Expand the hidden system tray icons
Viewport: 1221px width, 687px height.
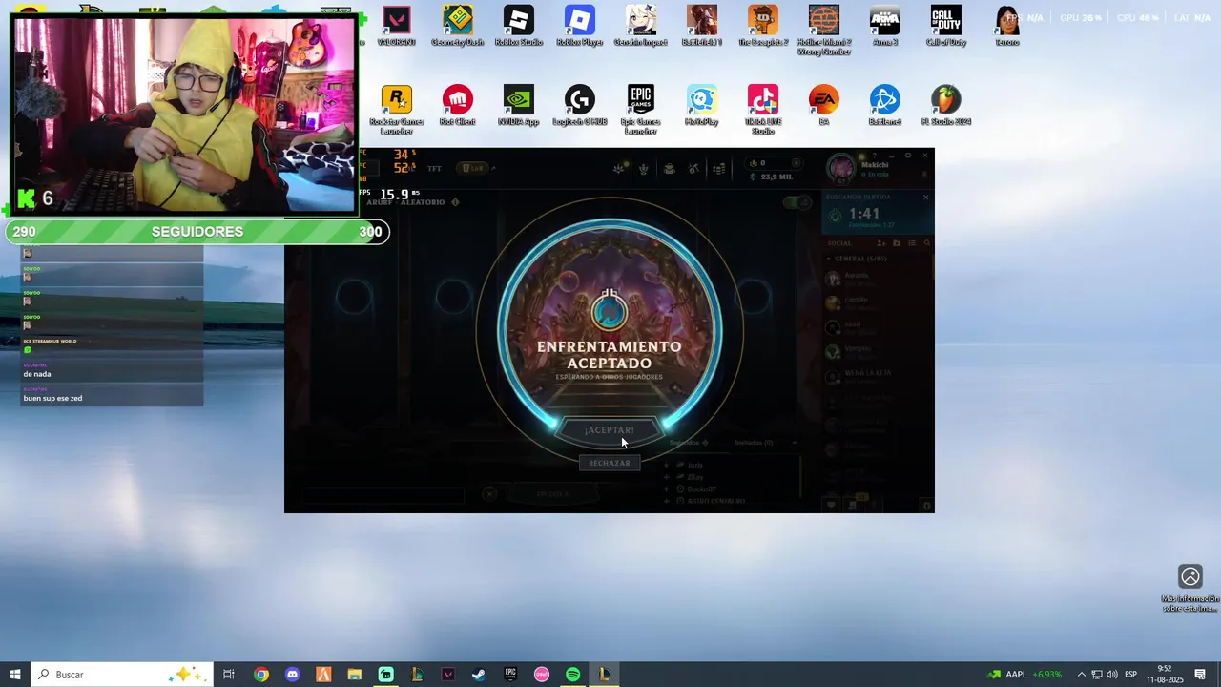coord(1081,675)
